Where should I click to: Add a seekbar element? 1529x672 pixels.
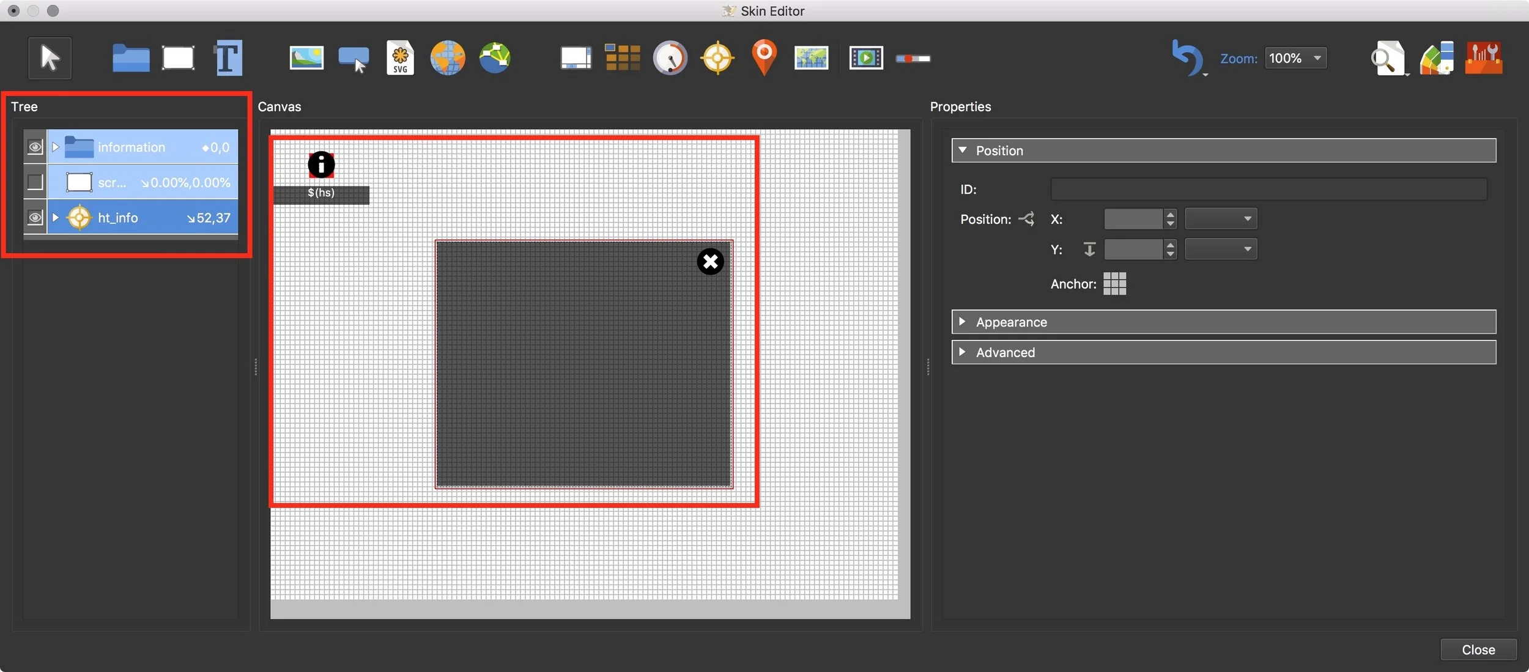(913, 59)
